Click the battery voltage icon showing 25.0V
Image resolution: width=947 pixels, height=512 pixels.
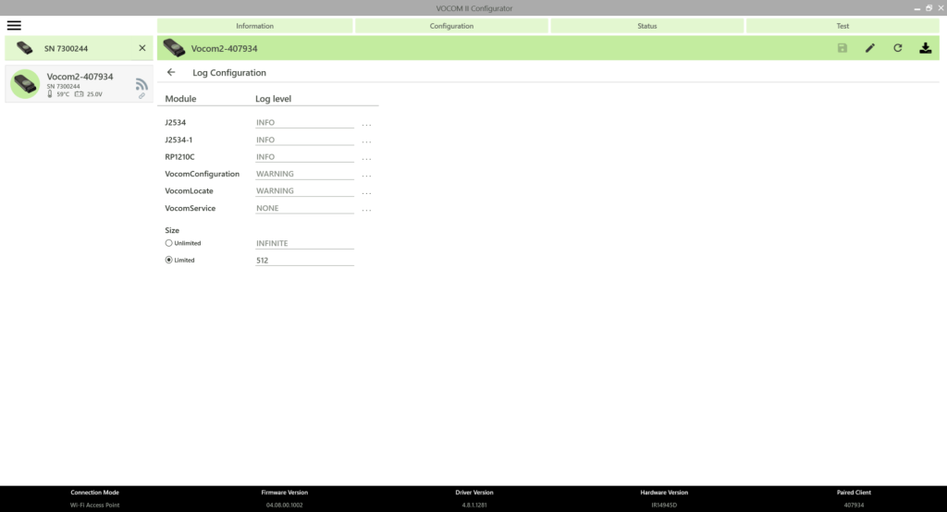(80, 94)
